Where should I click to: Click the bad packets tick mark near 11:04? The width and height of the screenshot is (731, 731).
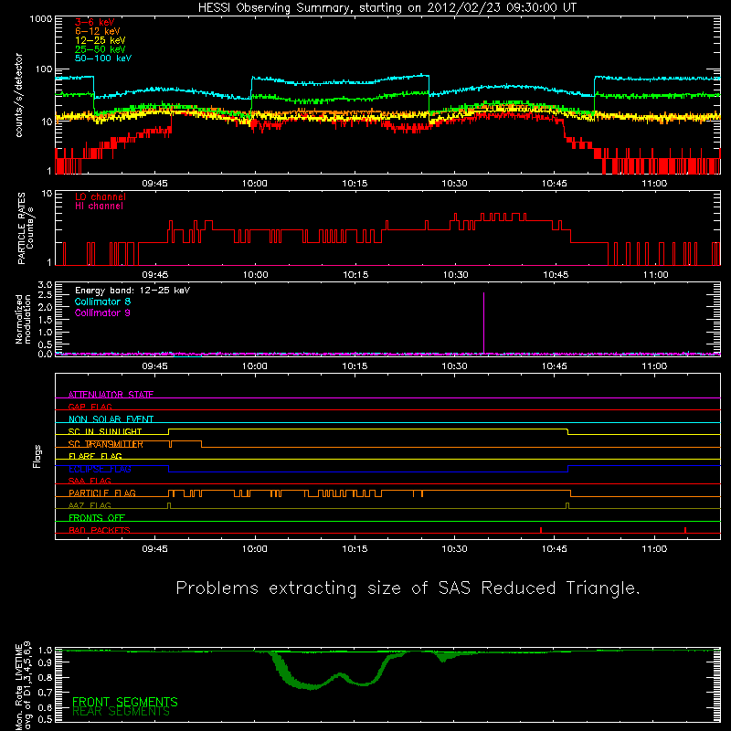pos(685,530)
